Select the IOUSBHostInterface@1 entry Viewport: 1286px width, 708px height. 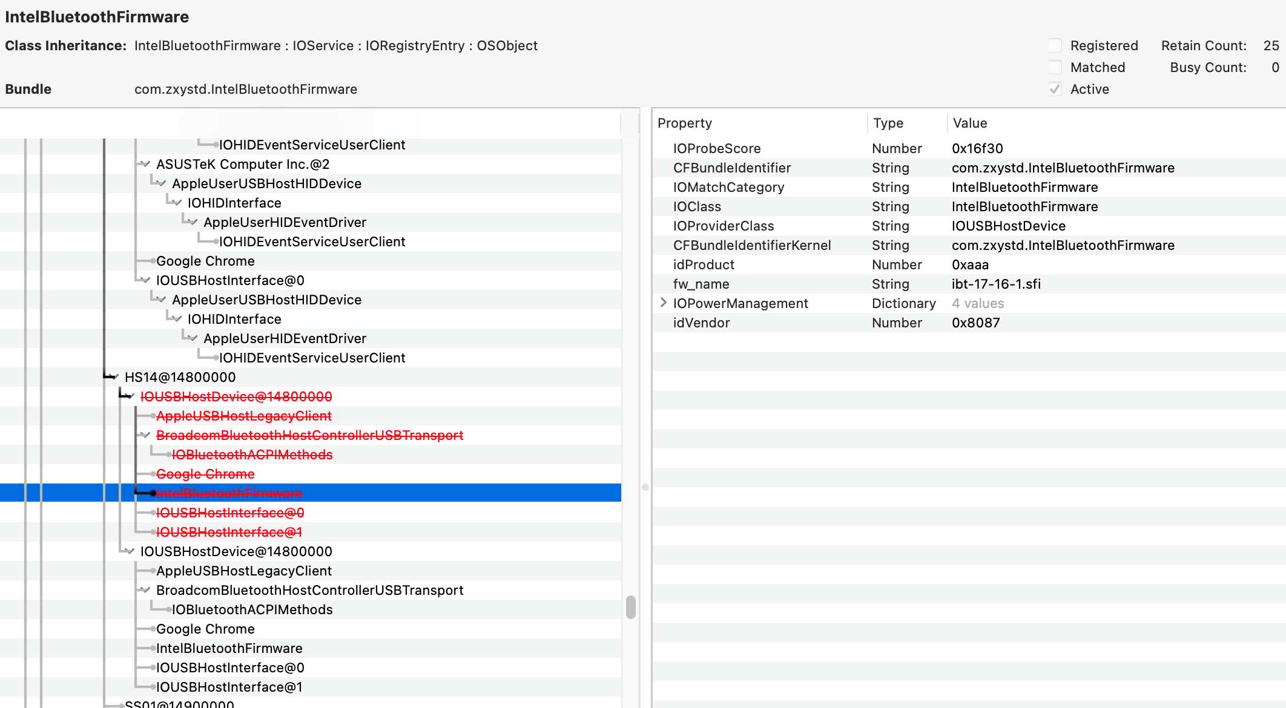click(230, 687)
